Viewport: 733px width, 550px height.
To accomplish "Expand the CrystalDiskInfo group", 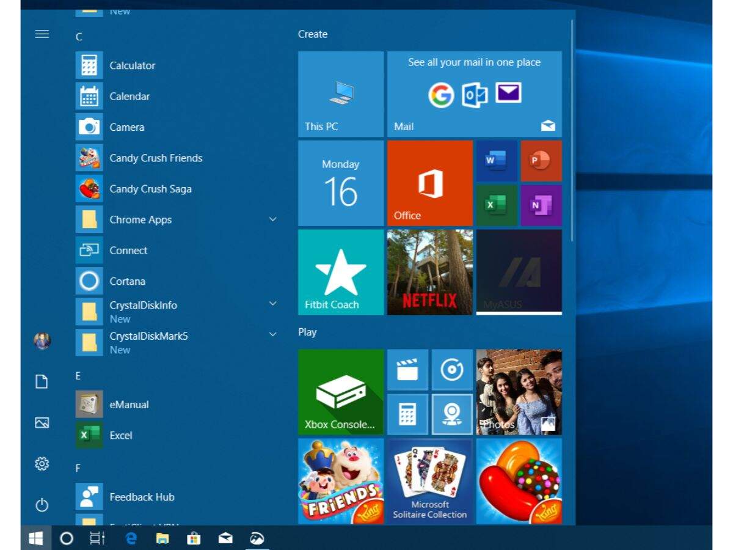I will point(272,303).
